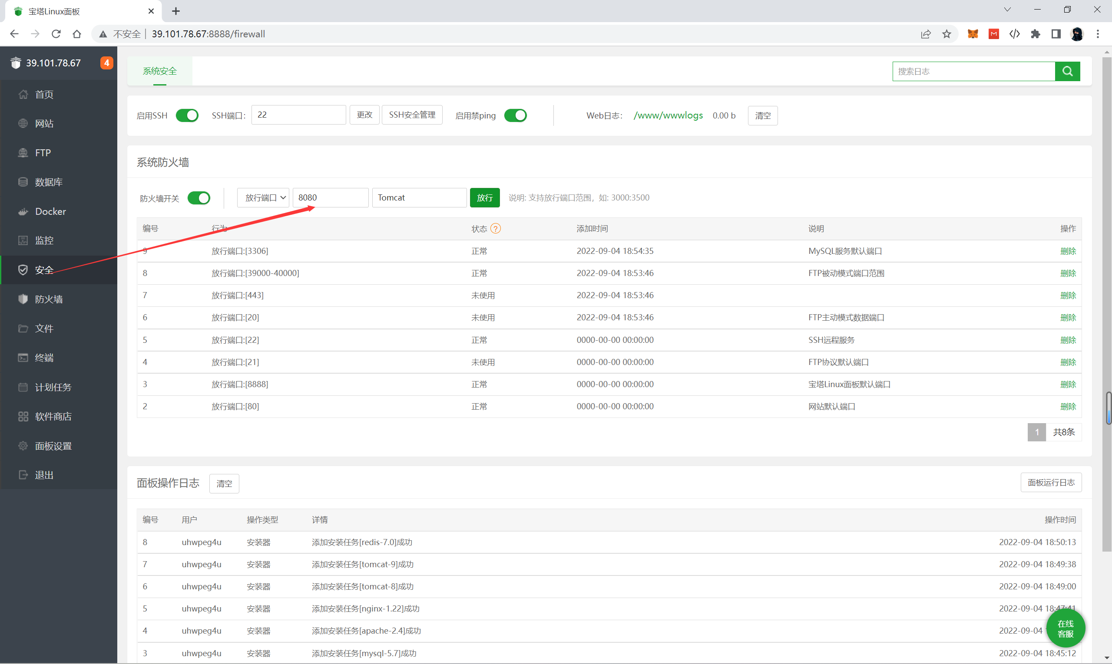1112x664 pixels.
Task: Open the 放行端口 rule type dropdown
Action: 263,198
